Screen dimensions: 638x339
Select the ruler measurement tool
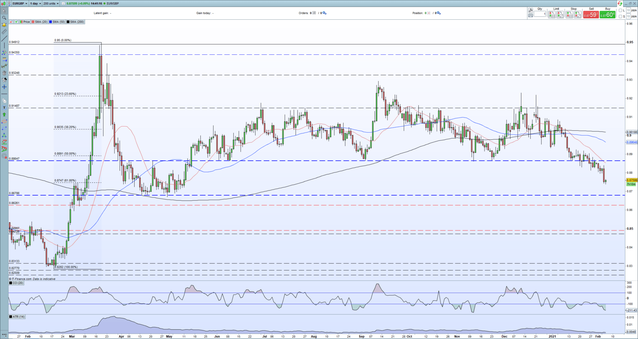[x=4, y=32]
